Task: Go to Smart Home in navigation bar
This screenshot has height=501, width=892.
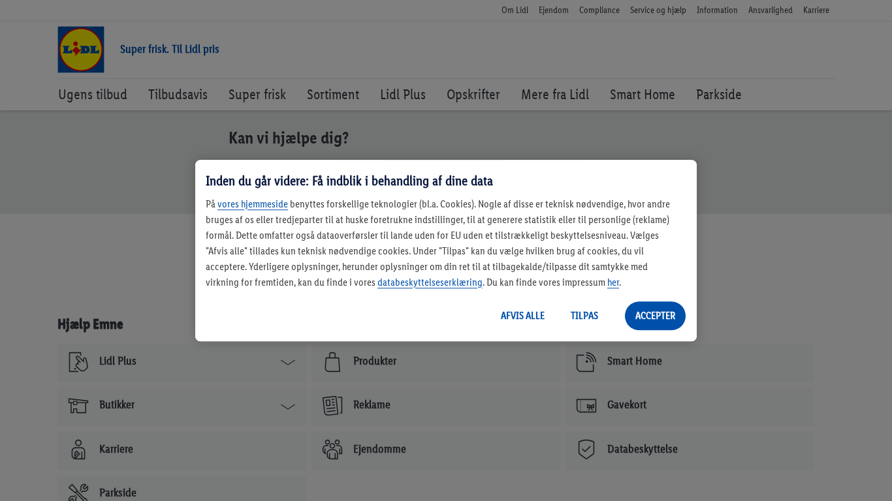Action: (x=643, y=95)
